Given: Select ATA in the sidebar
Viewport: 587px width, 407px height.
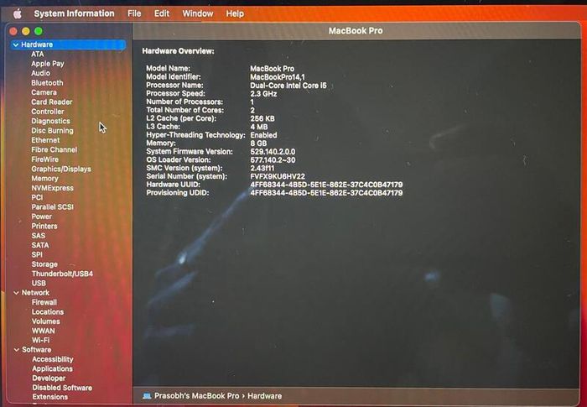Looking at the screenshot, I should click(x=38, y=55).
